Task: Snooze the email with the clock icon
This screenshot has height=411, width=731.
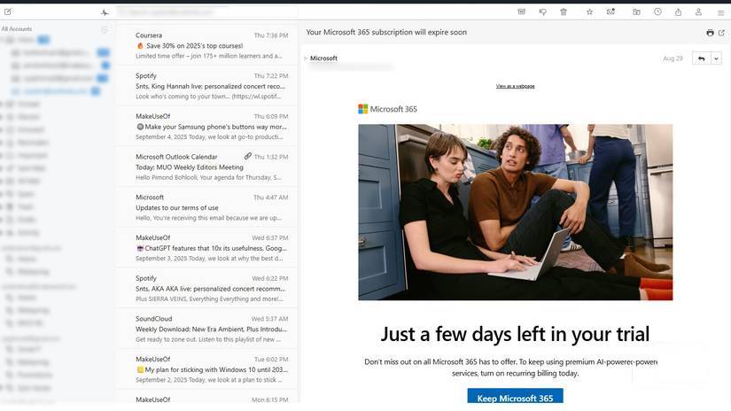Action: (657, 12)
